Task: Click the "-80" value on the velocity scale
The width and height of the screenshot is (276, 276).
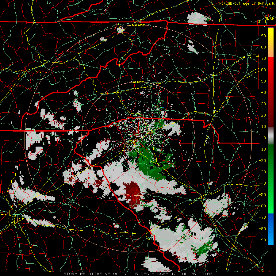Action: click(x=262, y=229)
